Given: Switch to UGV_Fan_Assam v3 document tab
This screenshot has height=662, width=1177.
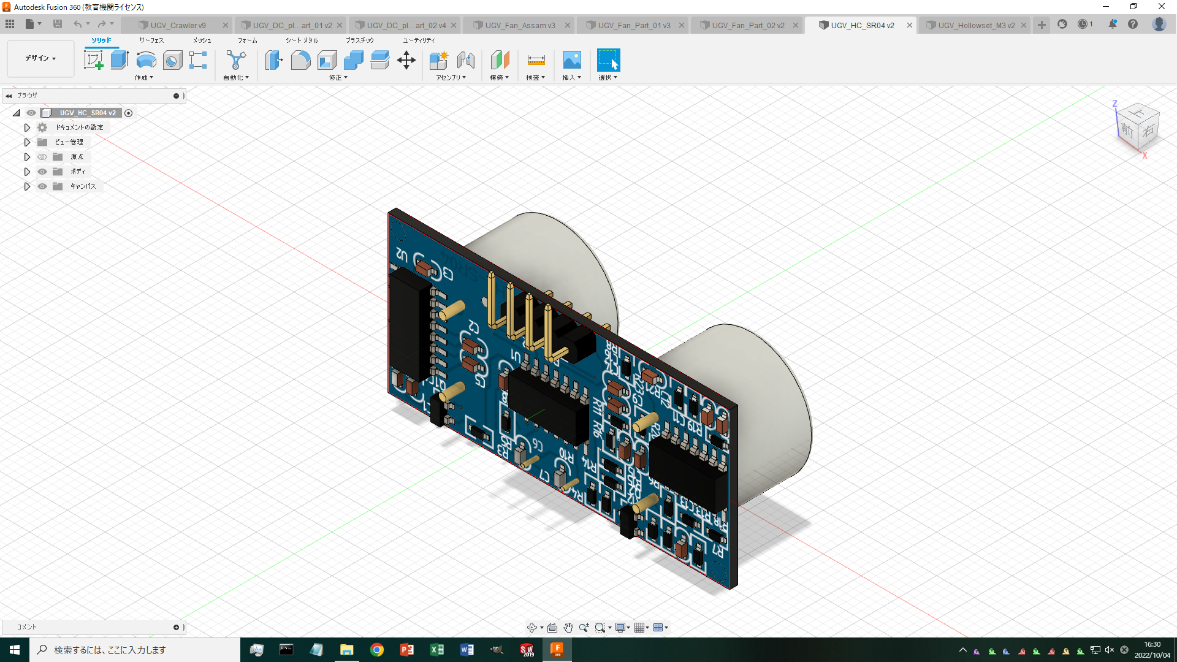Looking at the screenshot, I should [x=520, y=25].
